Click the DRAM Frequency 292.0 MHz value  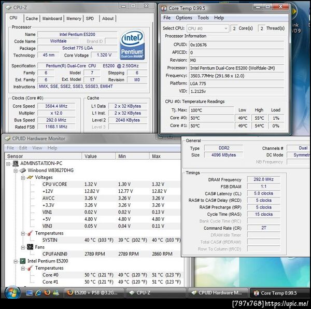(263, 179)
